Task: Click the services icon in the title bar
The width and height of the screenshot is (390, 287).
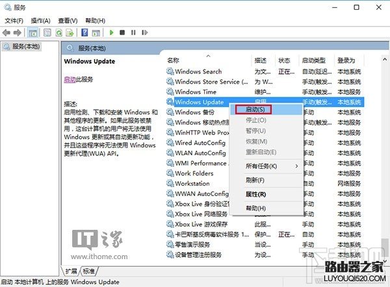Action: pos(8,7)
